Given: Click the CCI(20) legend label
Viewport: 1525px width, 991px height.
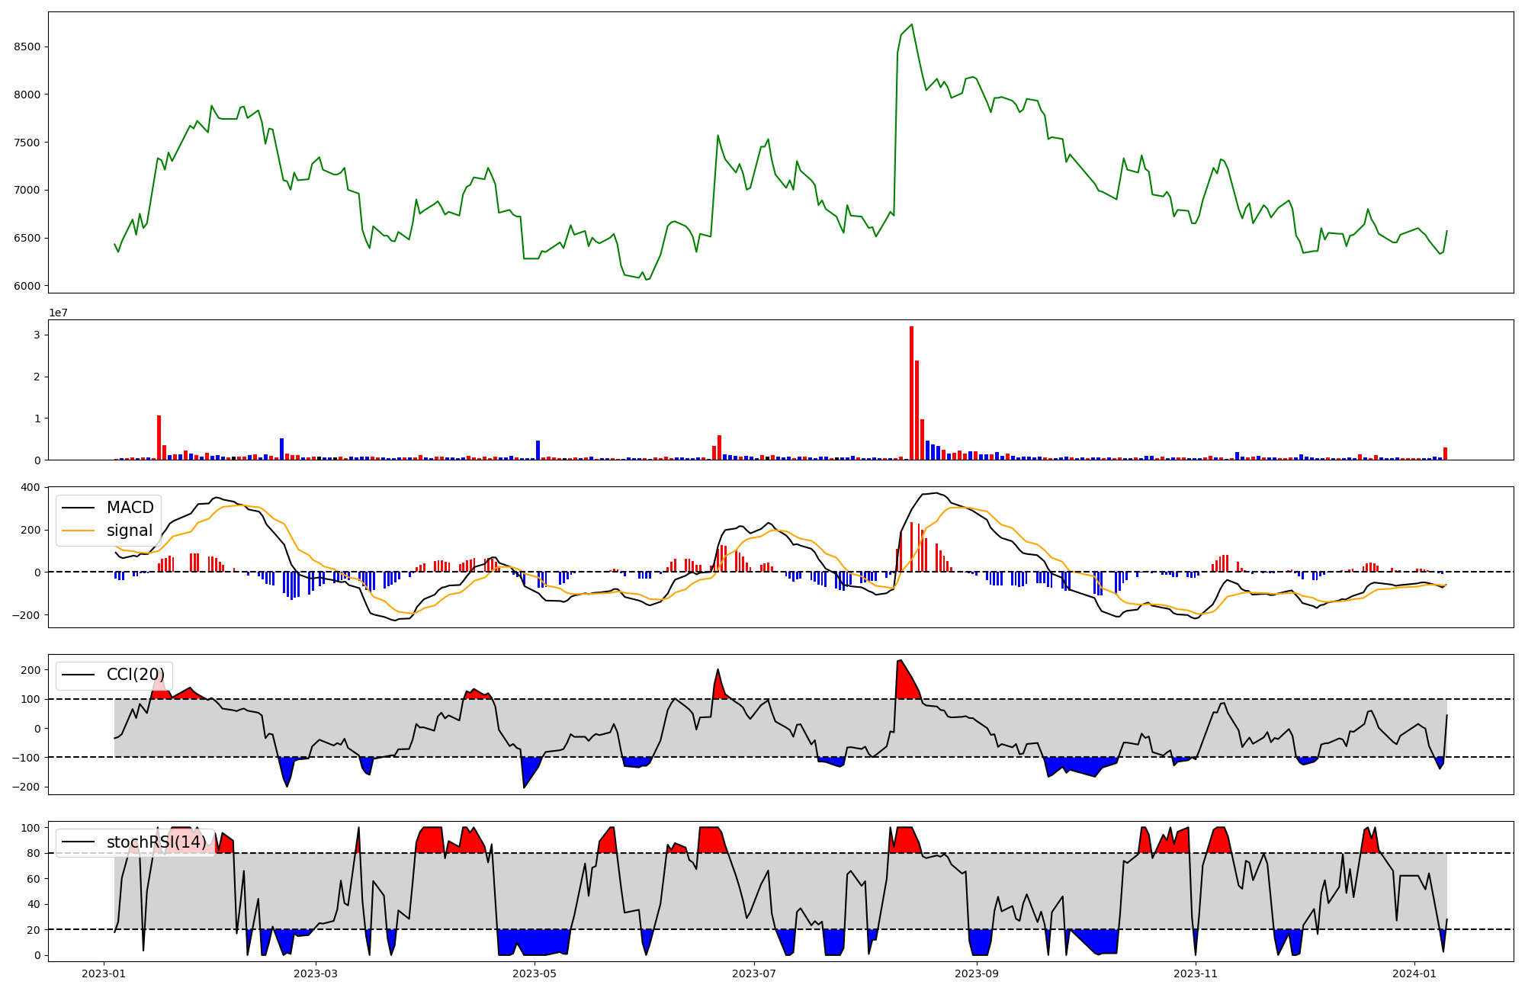Looking at the screenshot, I should pyautogui.click(x=135, y=675).
